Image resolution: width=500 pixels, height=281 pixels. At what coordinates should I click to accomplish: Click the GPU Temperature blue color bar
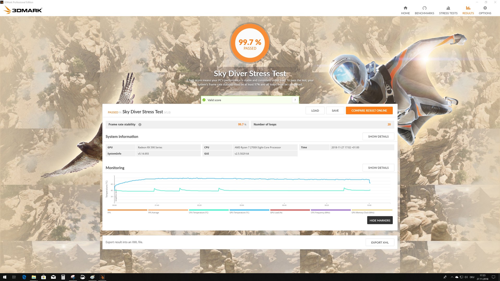[x=249, y=210]
